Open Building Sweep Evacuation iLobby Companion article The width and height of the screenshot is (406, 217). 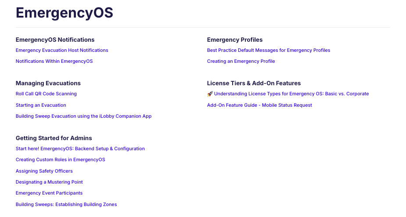point(84,116)
